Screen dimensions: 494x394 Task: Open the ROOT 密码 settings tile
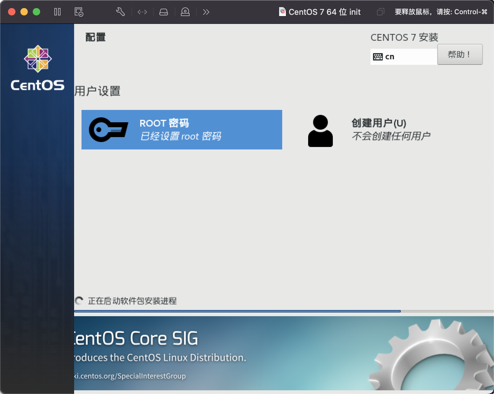click(182, 130)
